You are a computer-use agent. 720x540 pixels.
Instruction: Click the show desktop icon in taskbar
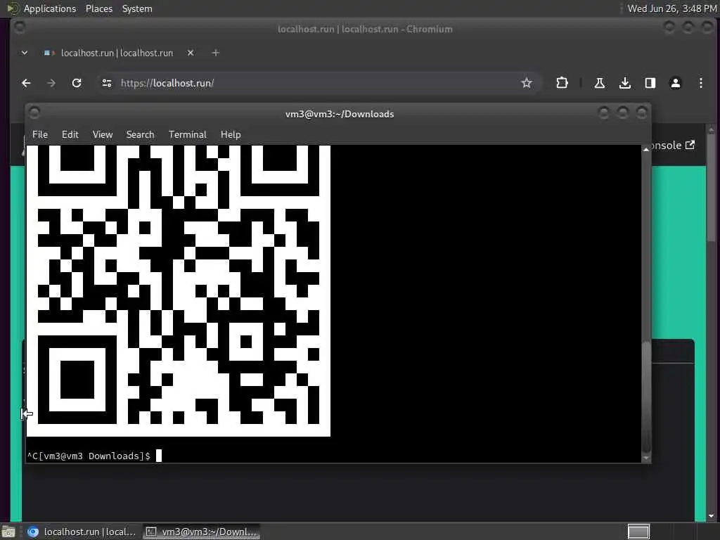pyautogui.click(x=8, y=532)
